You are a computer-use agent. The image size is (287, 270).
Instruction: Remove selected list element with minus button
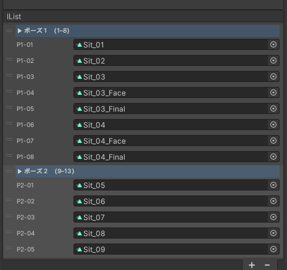pyautogui.click(x=267, y=265)
